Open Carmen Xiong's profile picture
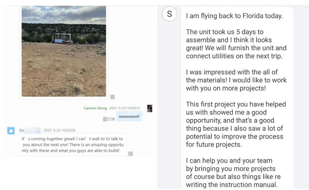The width and height of the screenshot is (309, 190). [x=149, y=108]
